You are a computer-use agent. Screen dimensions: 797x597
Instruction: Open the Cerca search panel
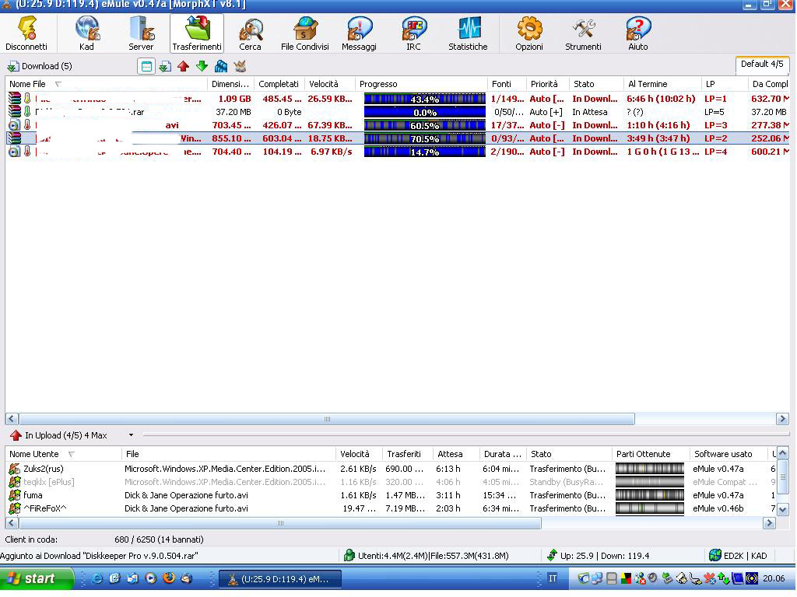(x=250, y=33)
